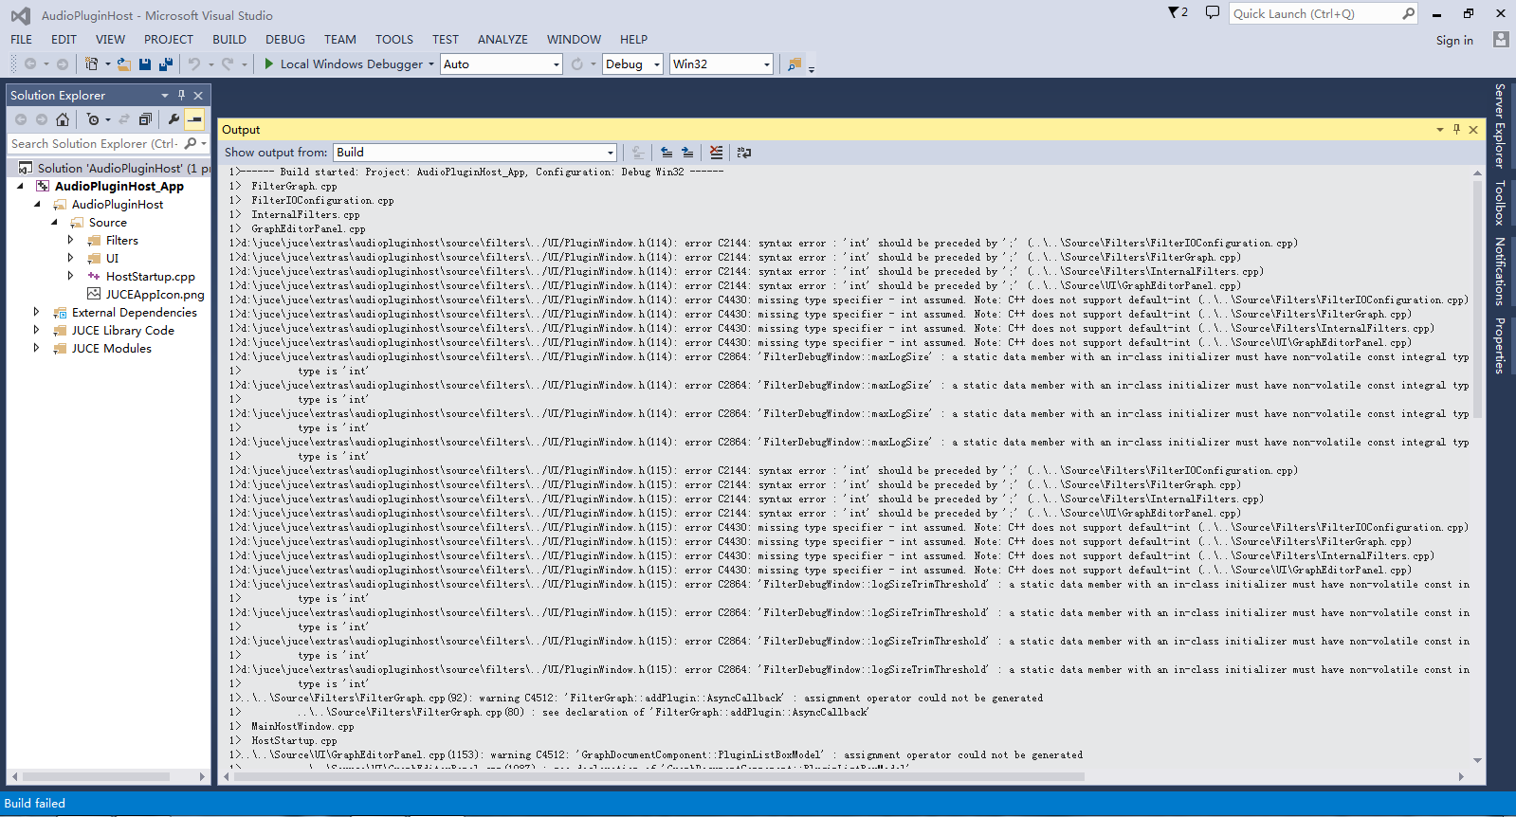The height and width of the screenshot is (817, 1516).
Task: Toggle word wrap in the Output window
Action: pos(744,152)
